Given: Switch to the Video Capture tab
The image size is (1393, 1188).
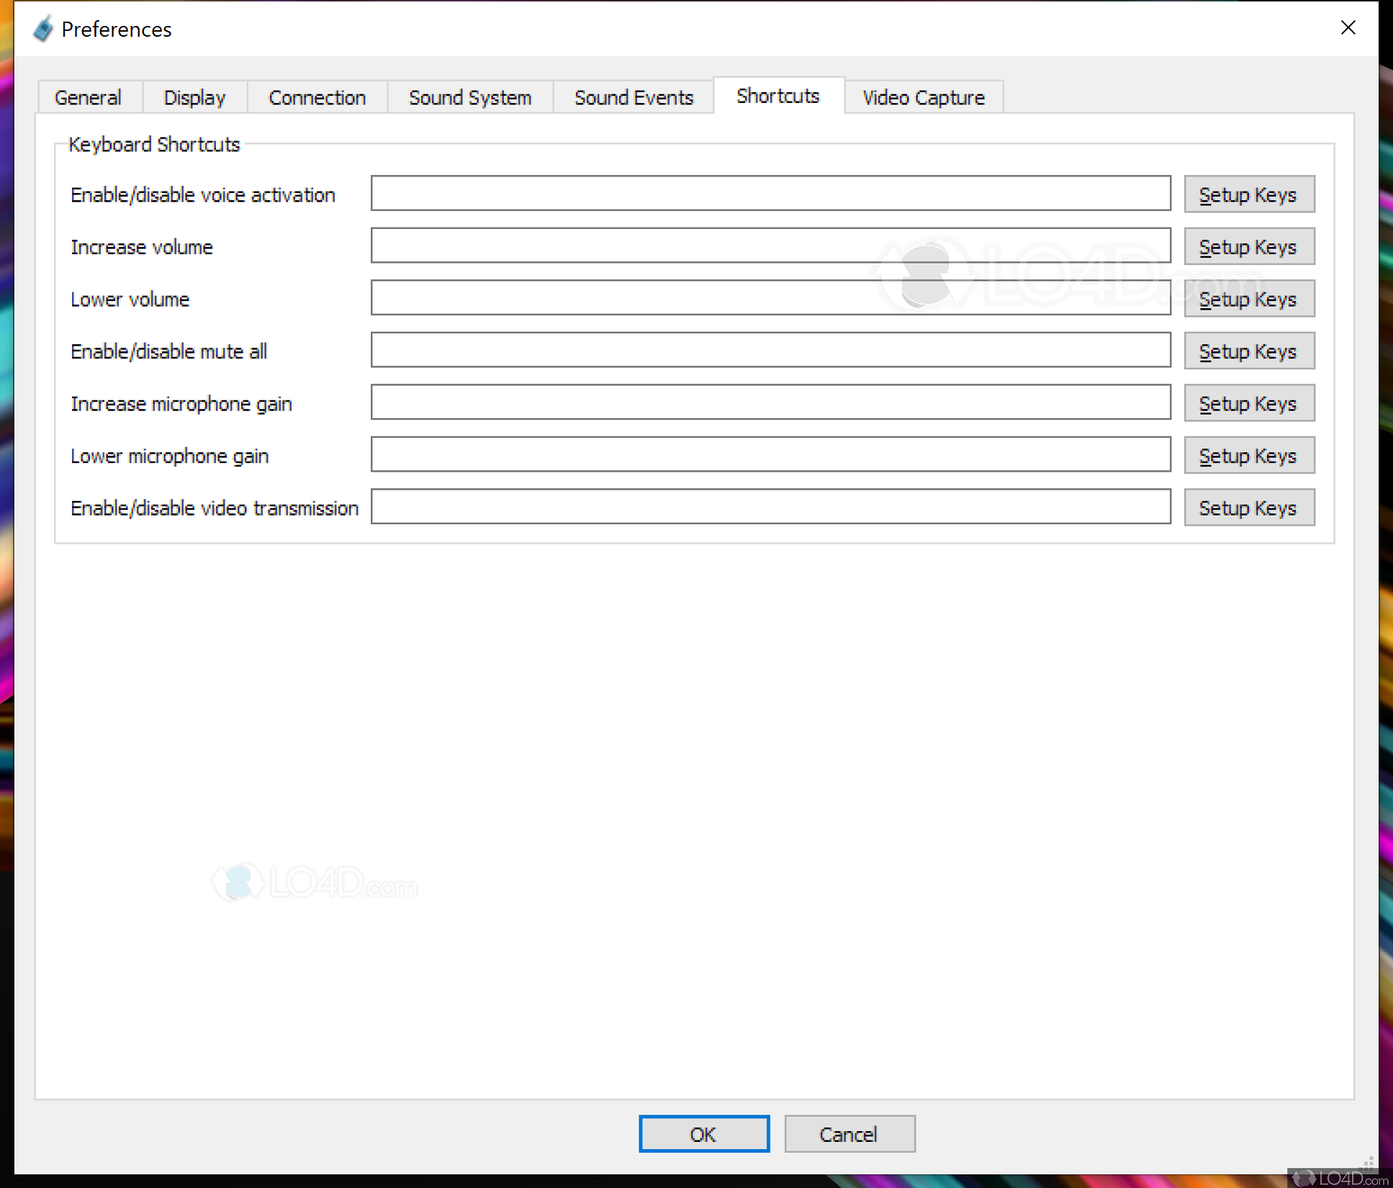Looking at the screenshot, I should tap(923, 97).
